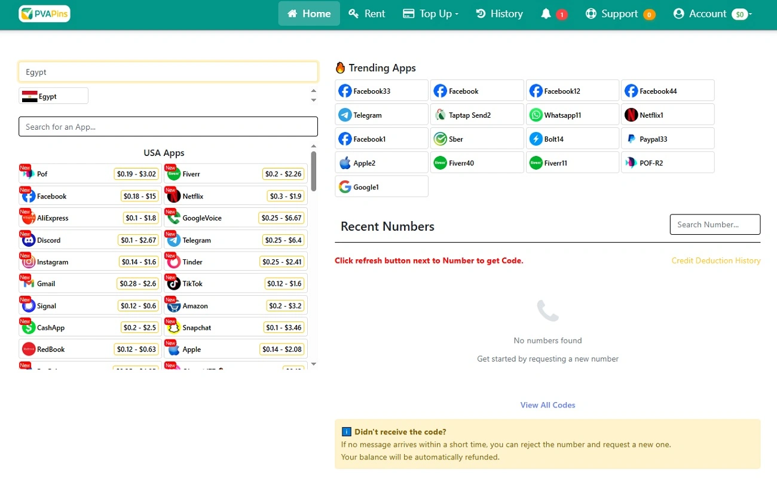
Task: Select Fiverr11 trending app
Action: (x=573, y=163)
